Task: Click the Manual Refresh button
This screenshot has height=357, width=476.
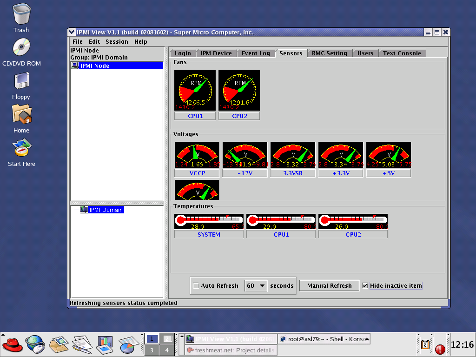Action: [x=330, y=286]
